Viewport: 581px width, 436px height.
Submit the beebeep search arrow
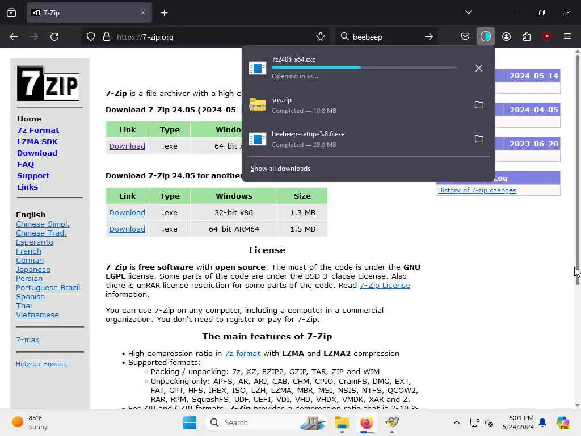pos(429,37)
